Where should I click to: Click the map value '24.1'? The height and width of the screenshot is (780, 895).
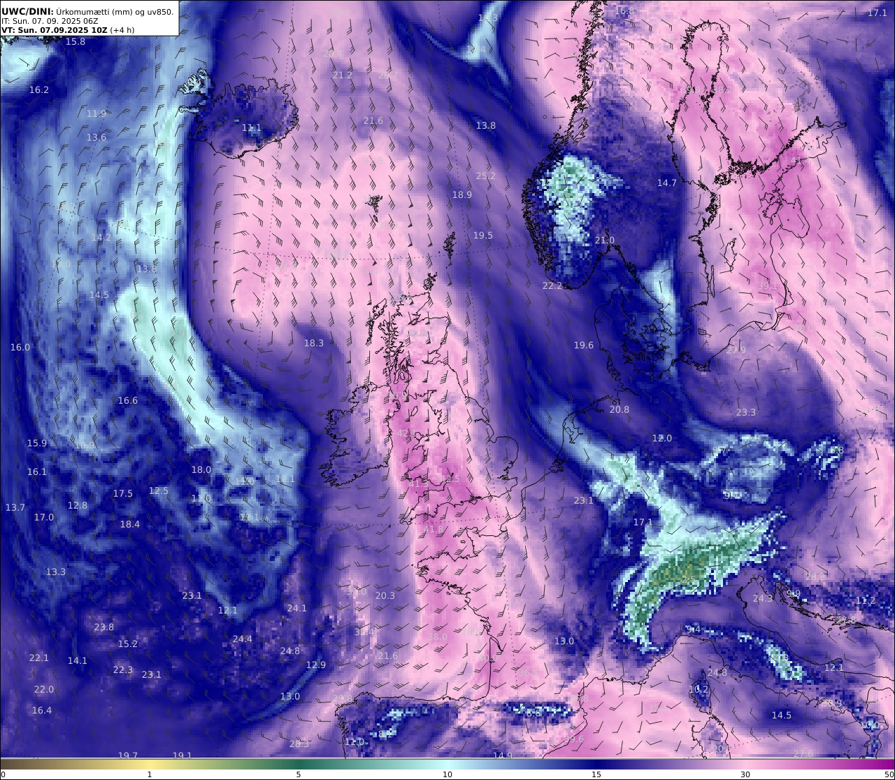tap(297, 609)
